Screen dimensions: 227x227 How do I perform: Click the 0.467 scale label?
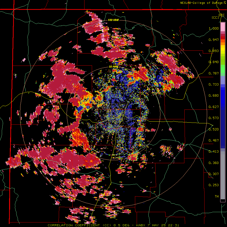214,140
